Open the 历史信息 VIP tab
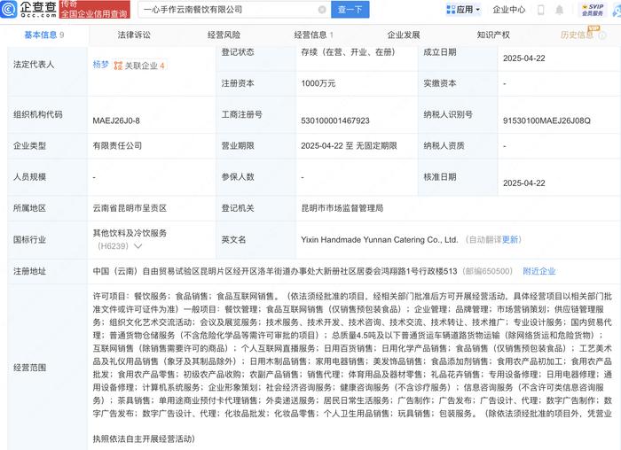This screenshot has width=621, height=450. tap(577, 35)
